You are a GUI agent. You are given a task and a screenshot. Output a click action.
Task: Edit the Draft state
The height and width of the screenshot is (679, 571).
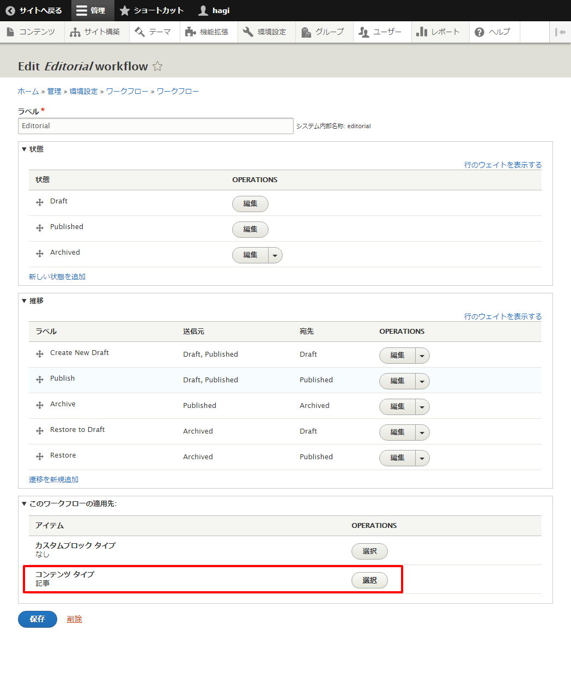tap(250, 204)
